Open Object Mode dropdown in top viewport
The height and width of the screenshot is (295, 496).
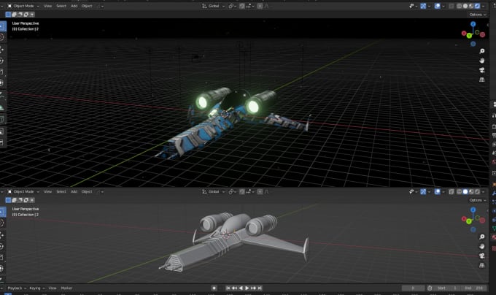(x=23, y=6)
